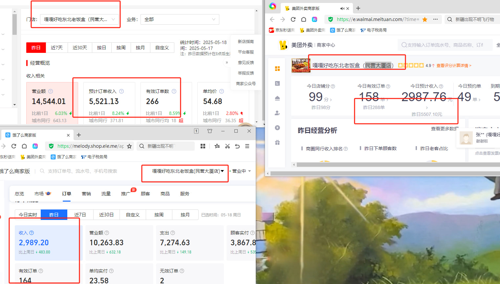Open favorites list icon in Ele.me browser
This screenshot has height=284, width=500.
(217, 146)
